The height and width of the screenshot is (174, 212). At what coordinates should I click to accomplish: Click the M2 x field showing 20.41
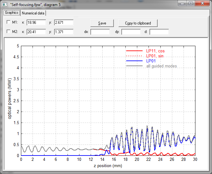[36, 32]
